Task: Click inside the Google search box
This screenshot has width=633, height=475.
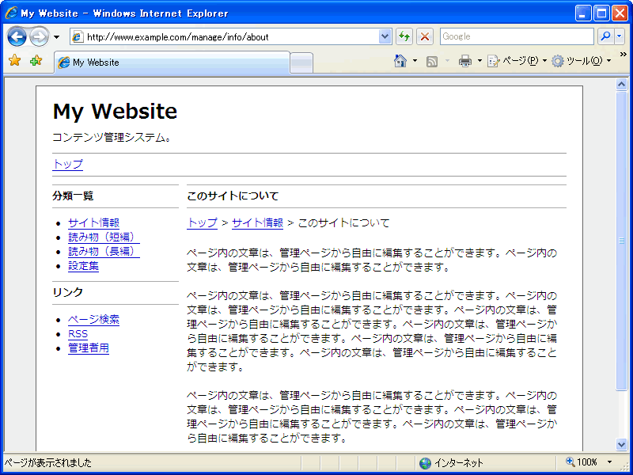Action: 514,36
